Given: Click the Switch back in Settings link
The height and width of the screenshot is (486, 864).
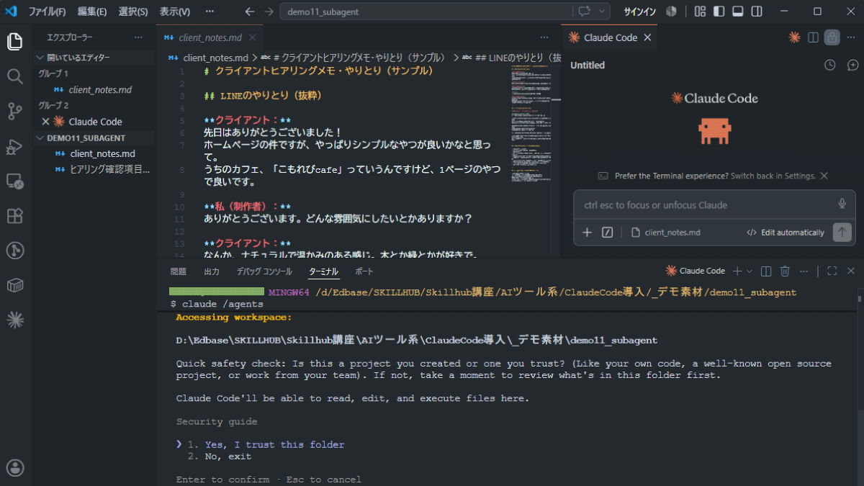Looking at the screenshot, I should (x=773, y=176).
